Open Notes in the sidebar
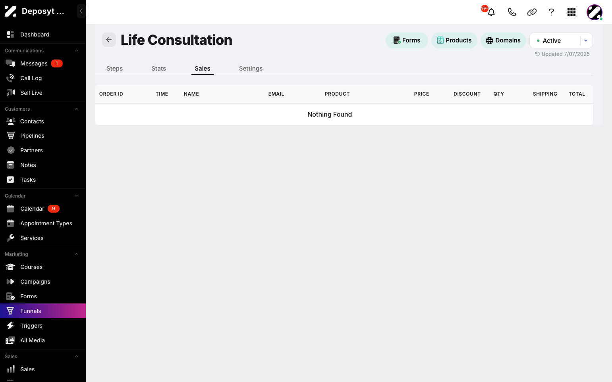The image size is (612, 382). (x=43, y=165)
